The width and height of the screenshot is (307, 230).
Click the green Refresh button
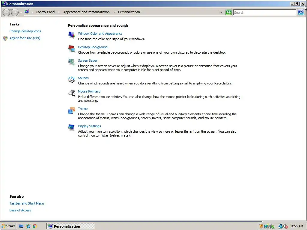click(x=228, y=12)
